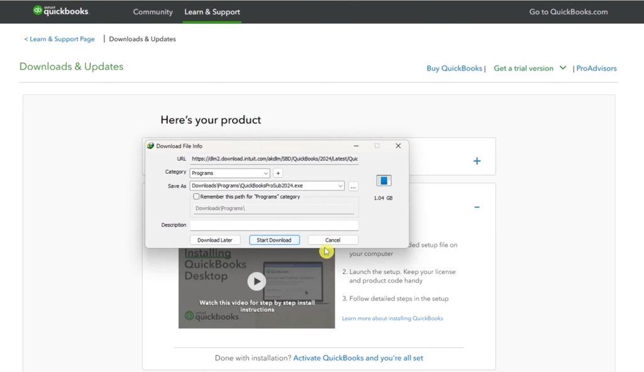Open the ProAdvisors link

[x=596, y=68]
